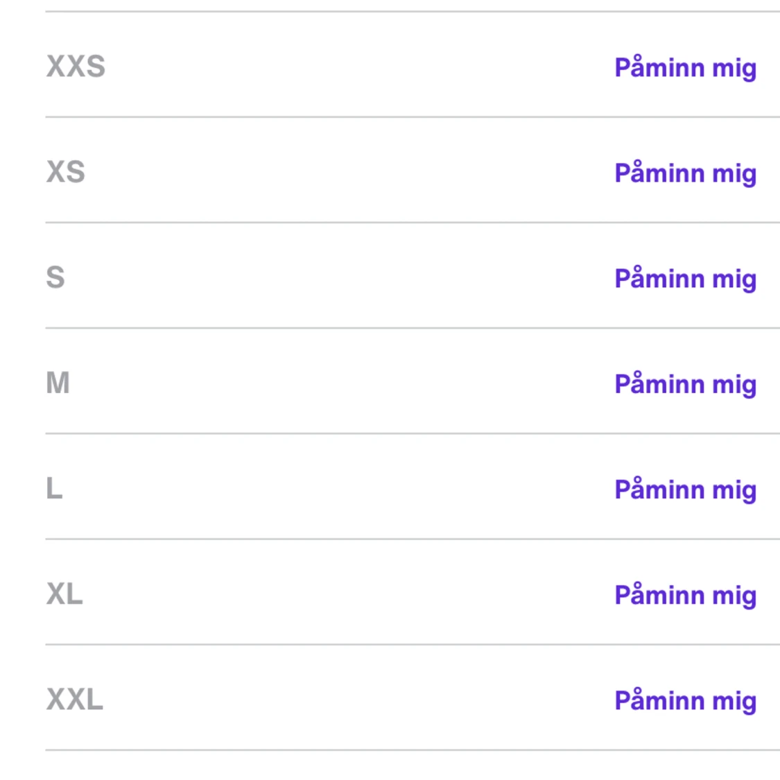
Task: Open the out-of-stock M size row
Action: (347, 381)
